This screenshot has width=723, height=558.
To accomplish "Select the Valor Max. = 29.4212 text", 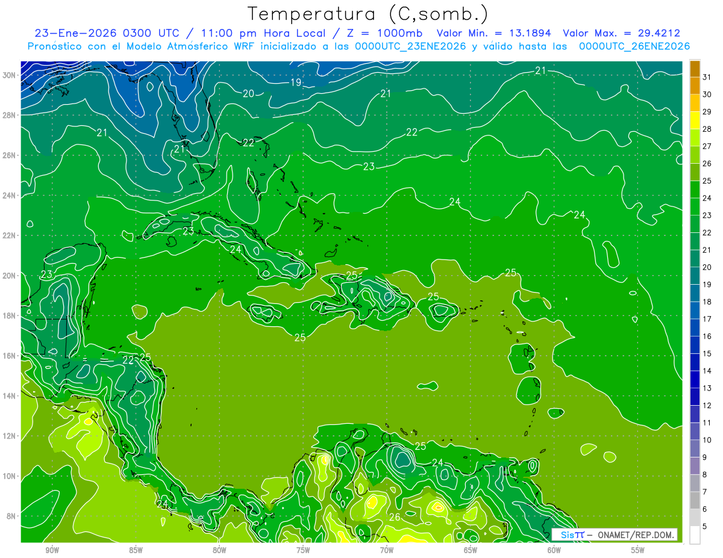I will pos(622,33).
